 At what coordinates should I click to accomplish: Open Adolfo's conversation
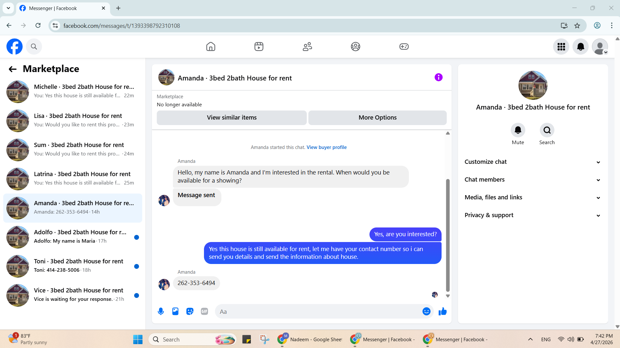[x=73, y=237]
